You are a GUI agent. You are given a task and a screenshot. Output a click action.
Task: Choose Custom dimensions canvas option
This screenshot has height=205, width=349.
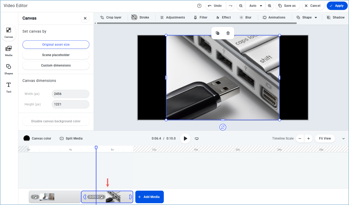56,65
